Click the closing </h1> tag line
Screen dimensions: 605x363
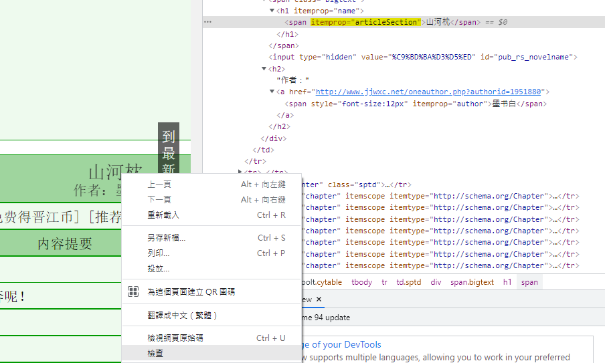288,34
